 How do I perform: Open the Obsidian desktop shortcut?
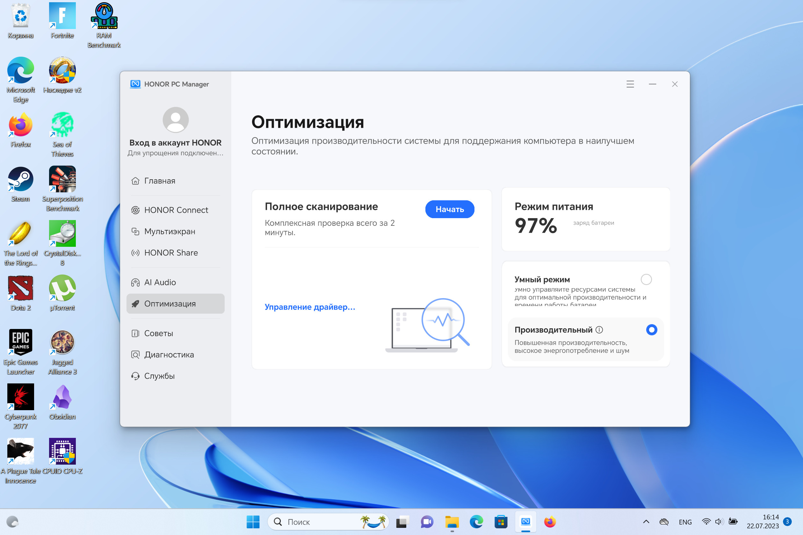[x=62, y=402]
